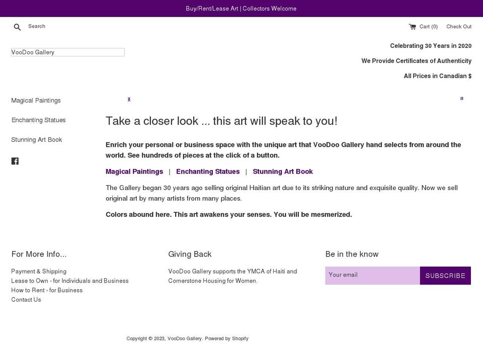Follow the bold Enchanting Statues link
The height and width of the screenshot is (362, 483).
click(208, 171)
